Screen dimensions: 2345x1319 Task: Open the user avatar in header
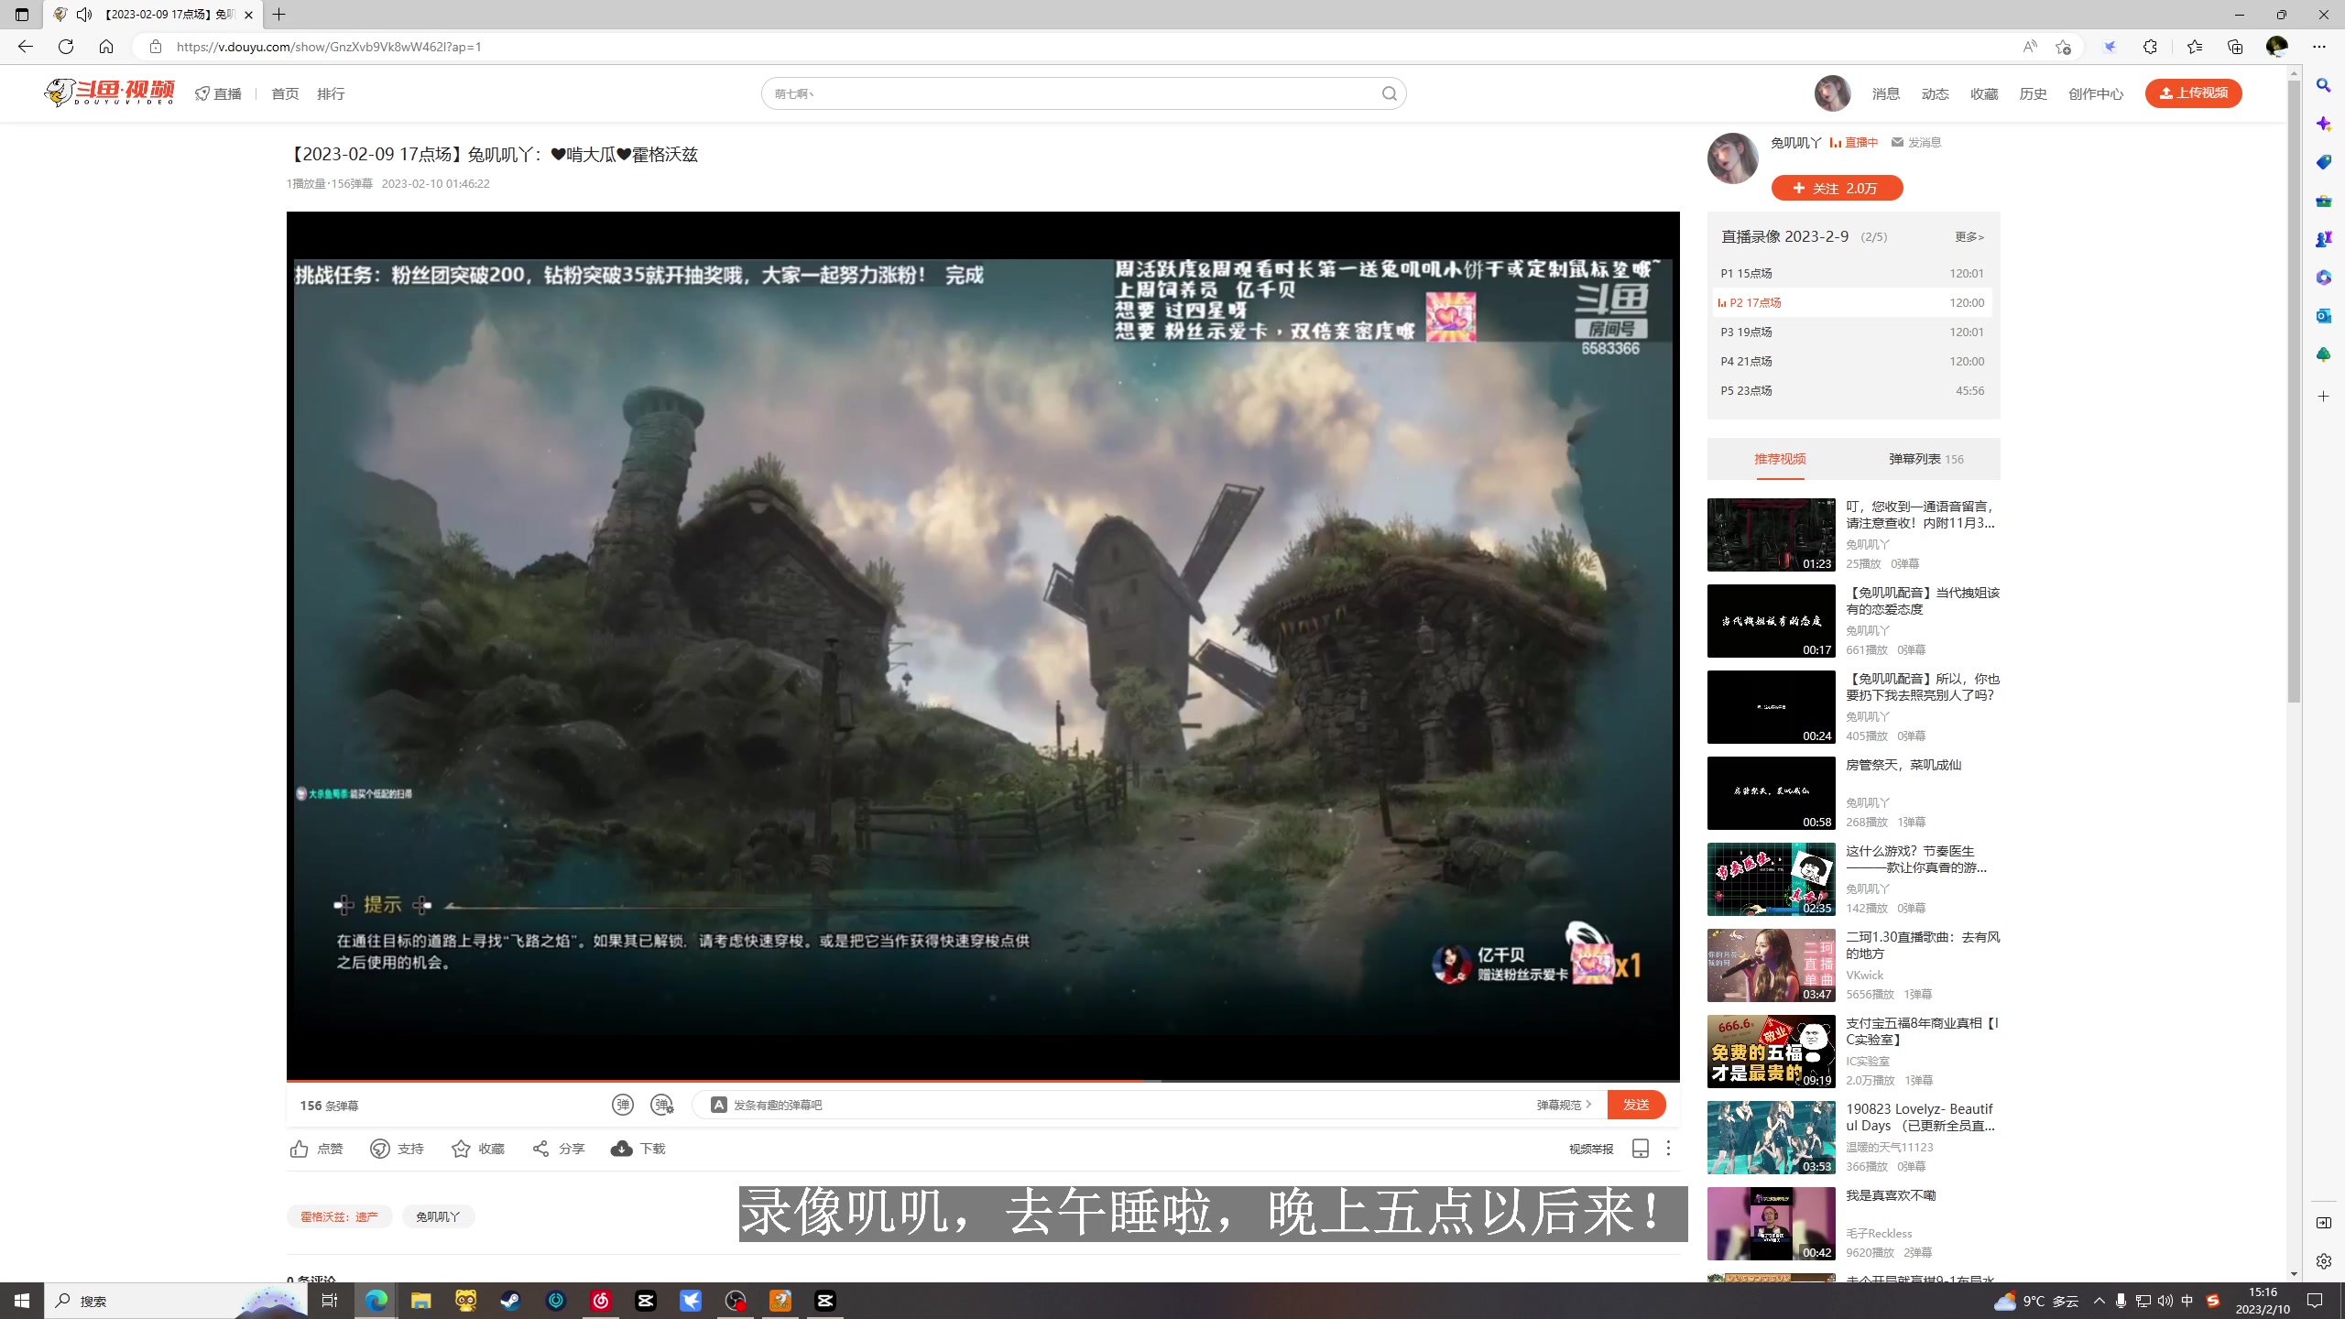[x=1832, y=93]
